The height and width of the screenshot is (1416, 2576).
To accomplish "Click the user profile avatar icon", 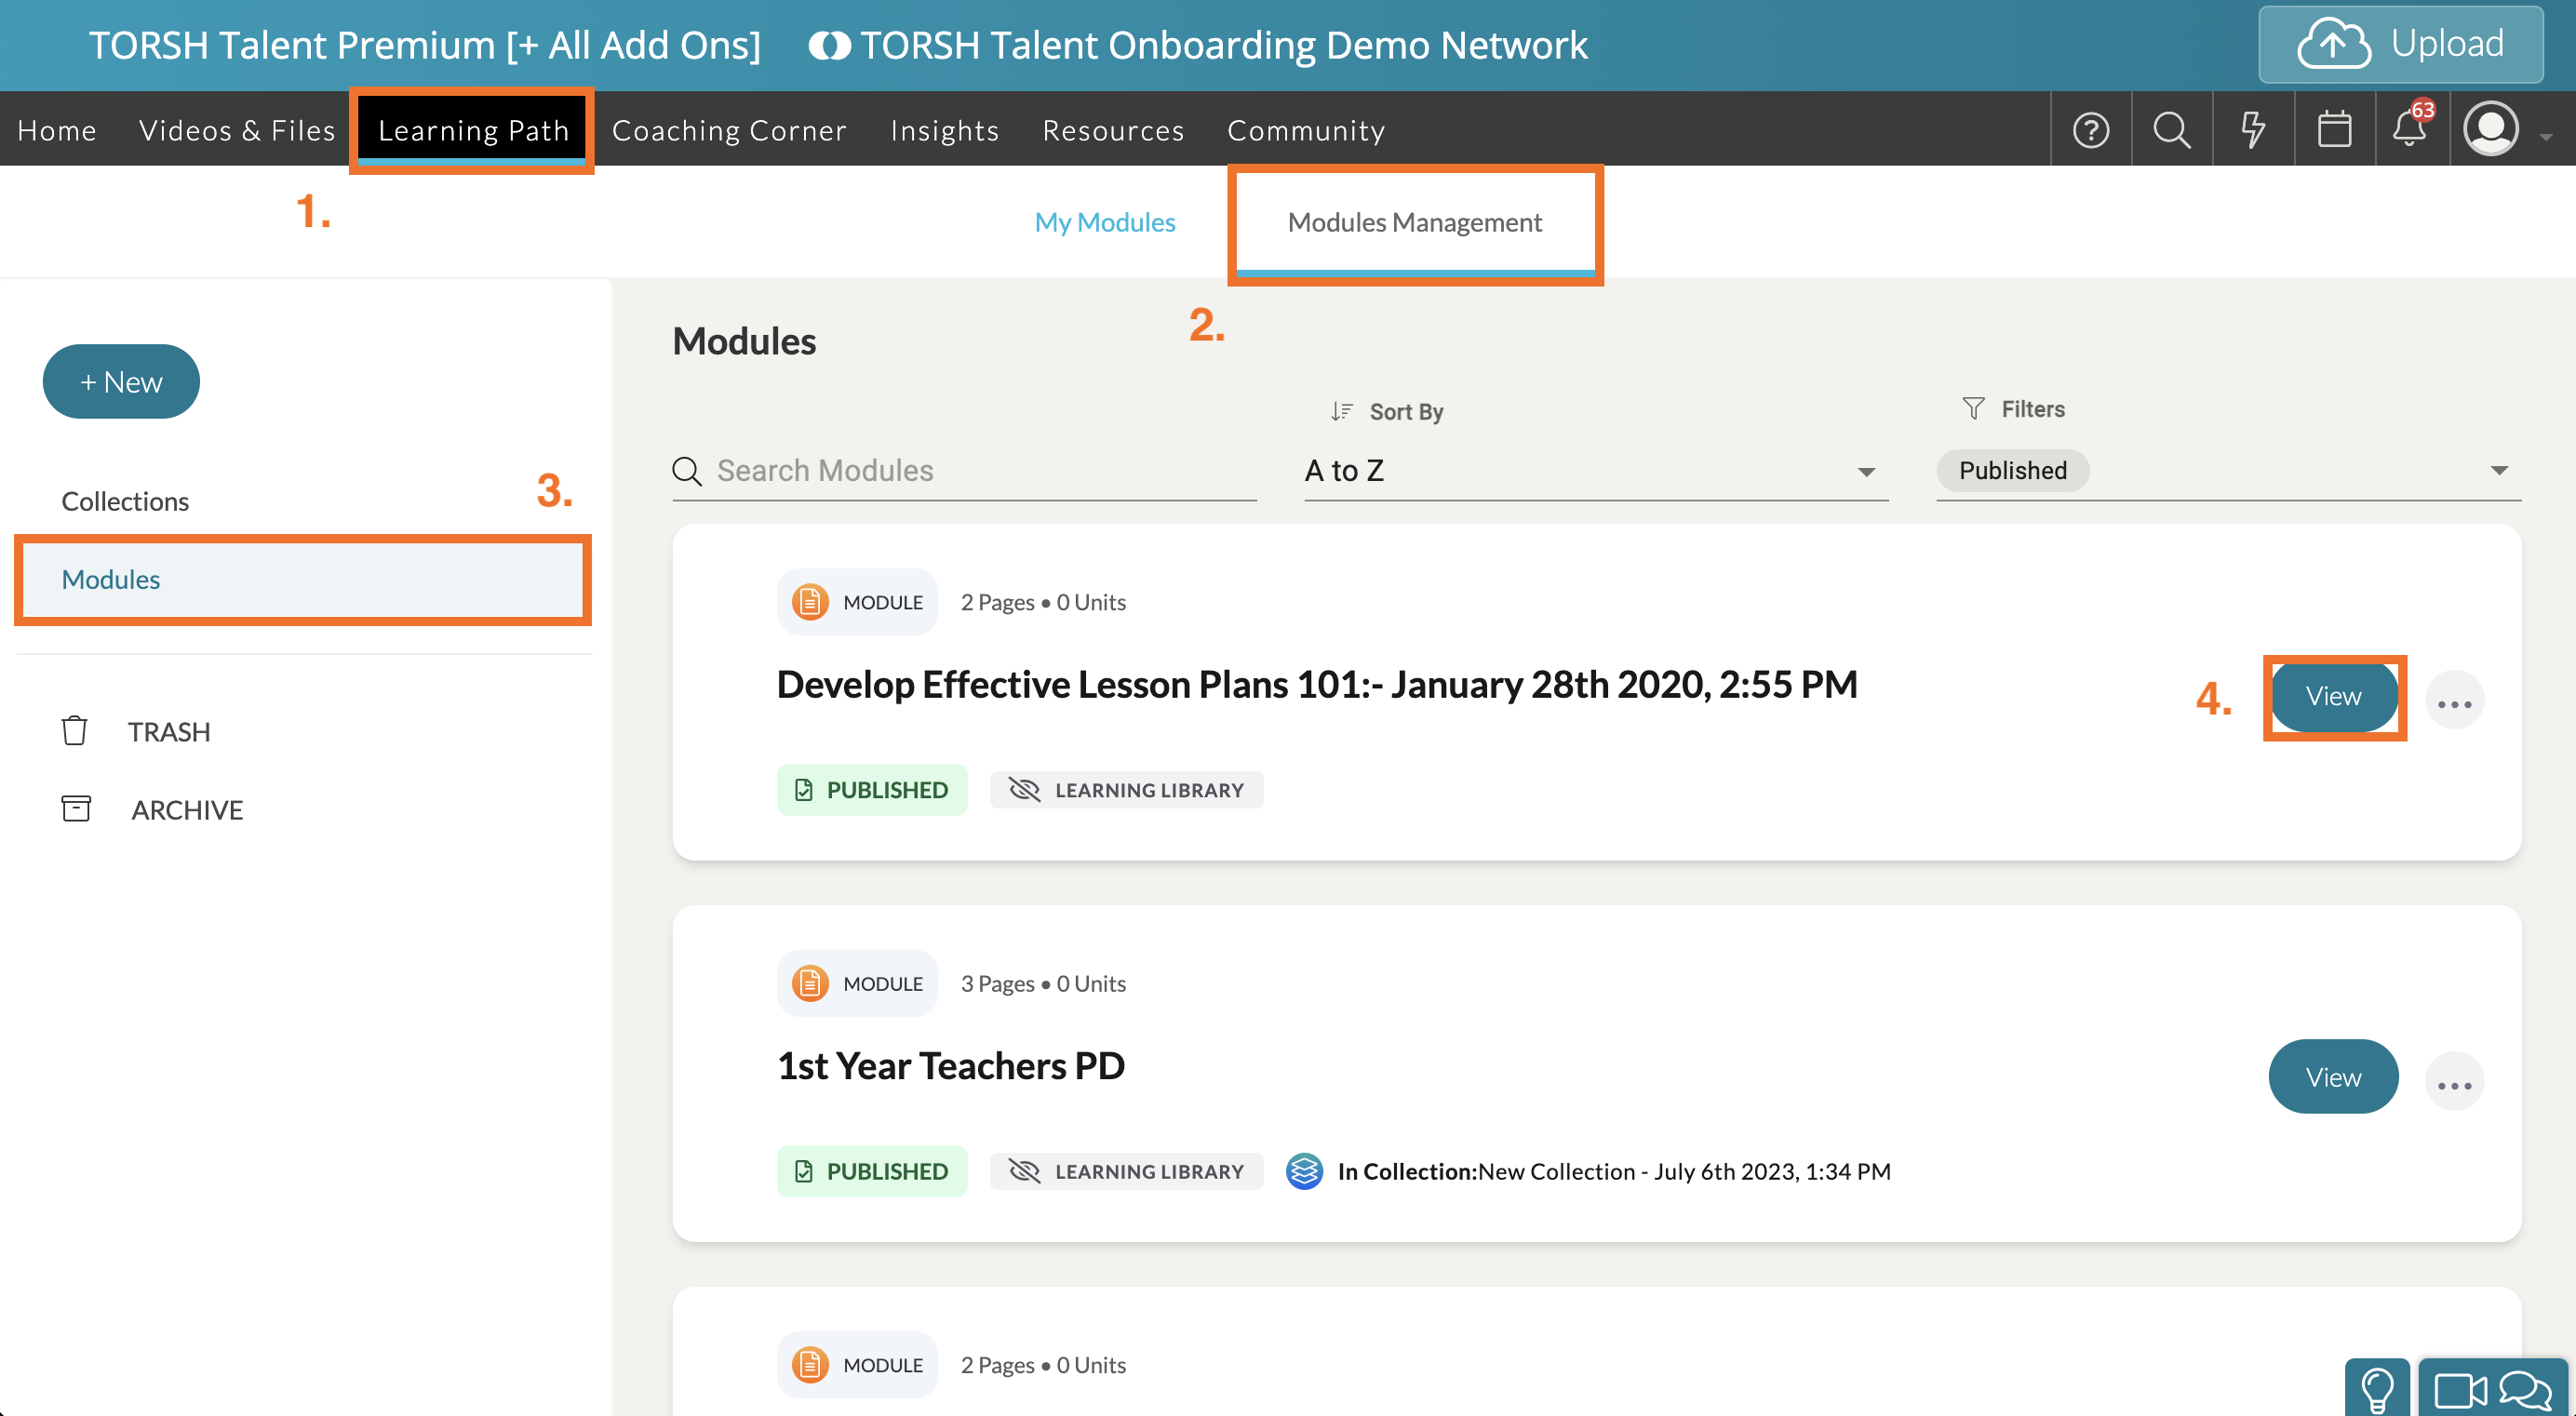I will coord(2491,130).
